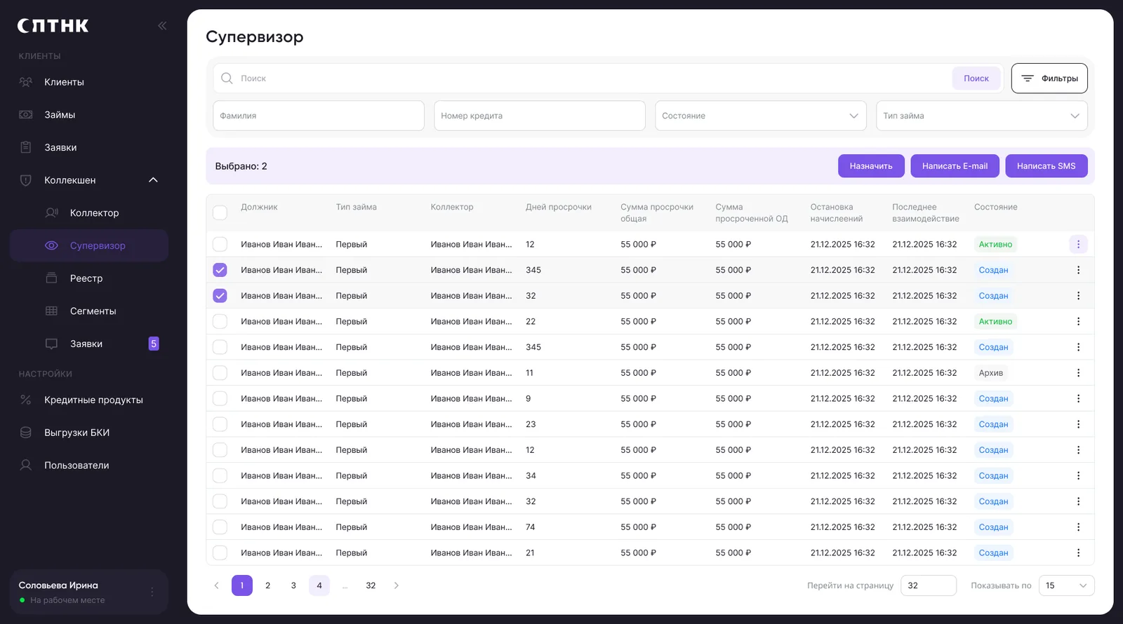Screen dimensions: 1123x624
Task: Click the Сегменты grid icon
Action: click(51, 311)
